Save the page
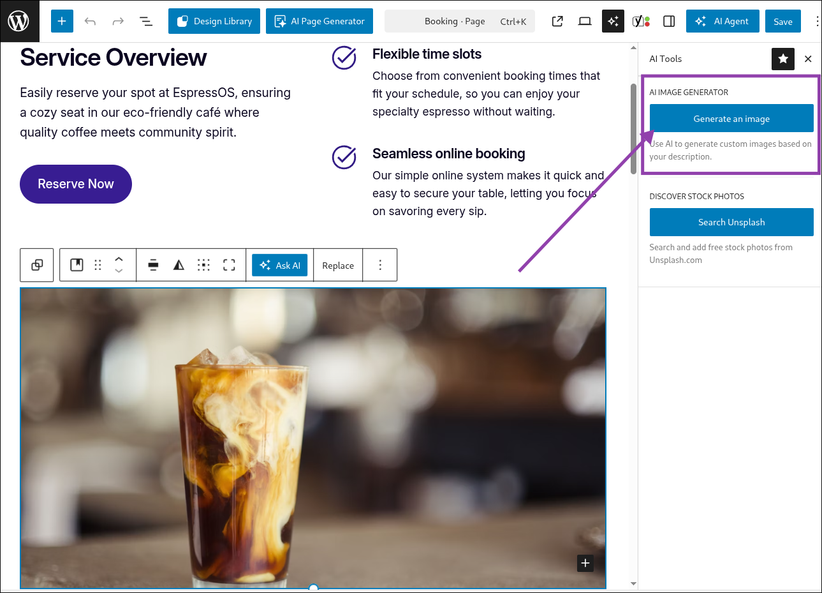The image size is (822, 593). coord(783,21)
